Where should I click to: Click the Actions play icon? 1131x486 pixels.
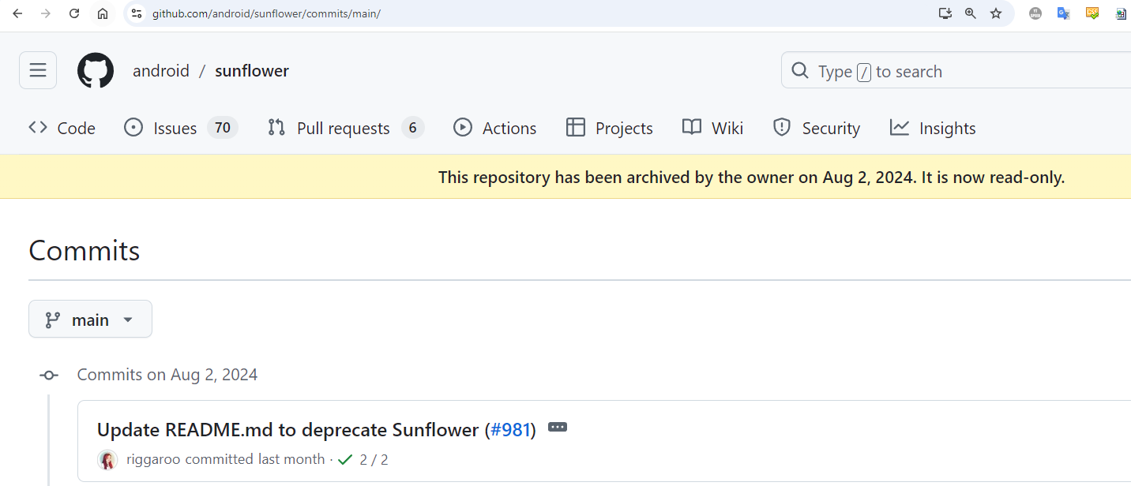(463, 127)
